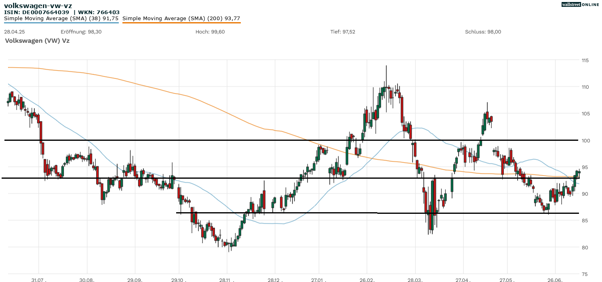Click the horizontal support line near 86.5
The image size is (602, 282).
tap(377, 213)
